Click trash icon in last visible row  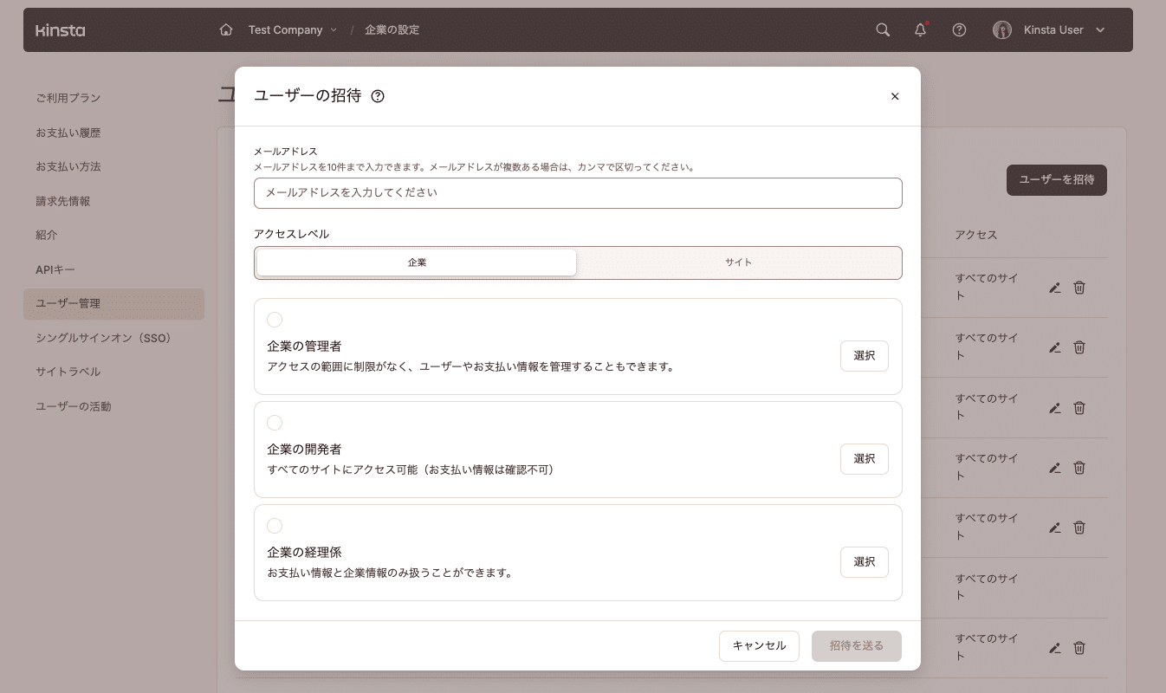[x=1079, y=648]
